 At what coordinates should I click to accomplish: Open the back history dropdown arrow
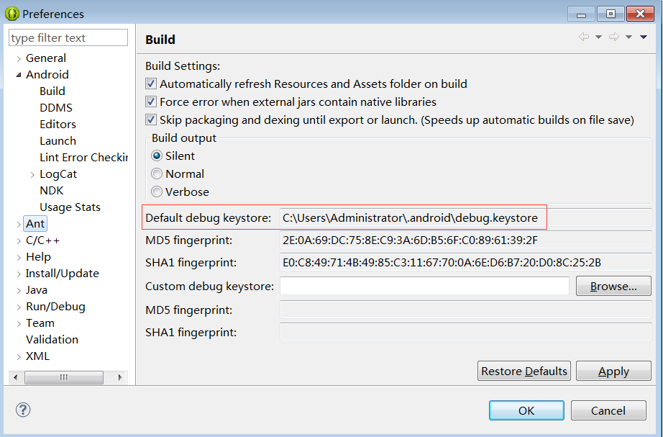click(x=599, y=37)
